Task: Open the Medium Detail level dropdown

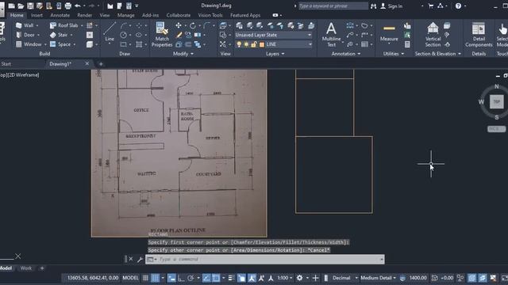Action: [x=378, y=278]
